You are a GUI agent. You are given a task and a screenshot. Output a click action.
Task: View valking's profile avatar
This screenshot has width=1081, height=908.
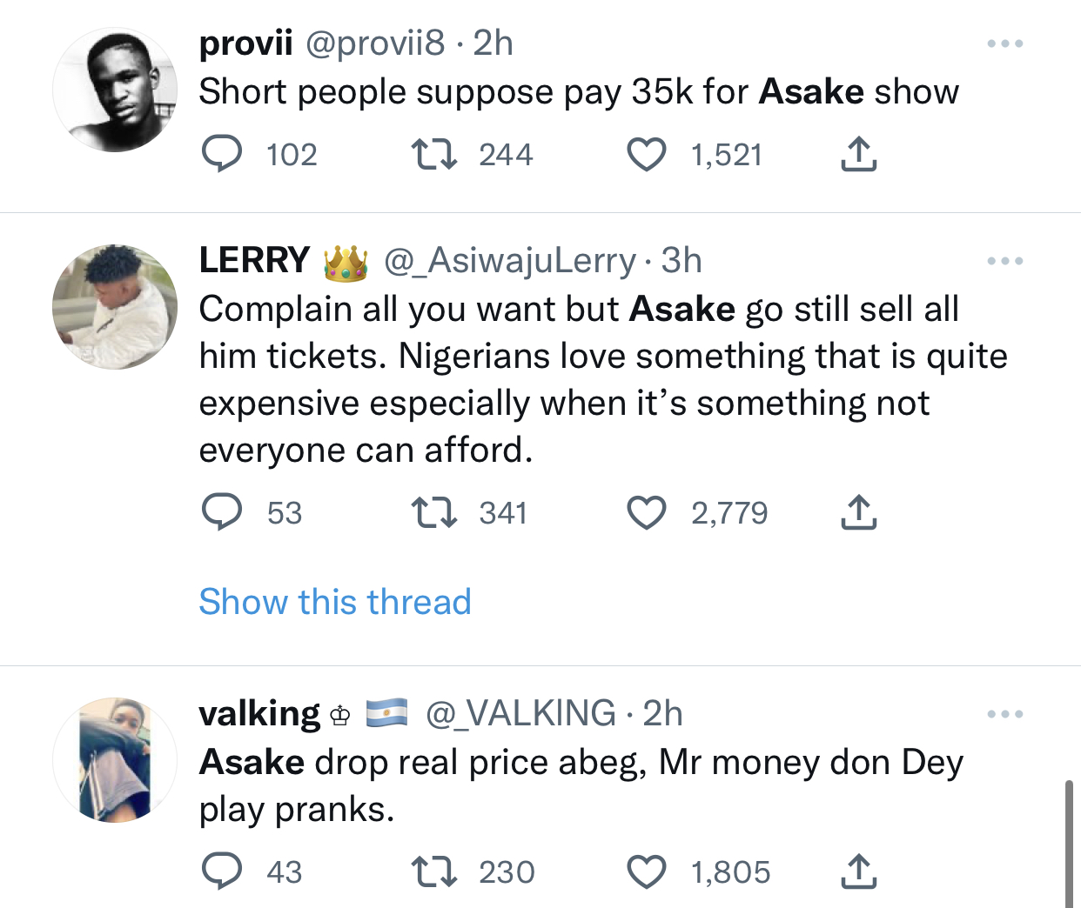pyautogui.click(x=115, y=760)
